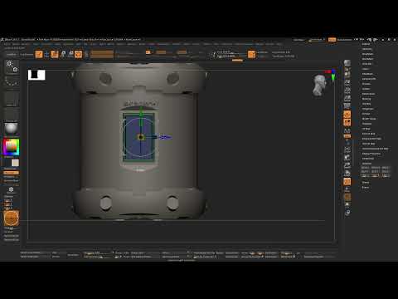Viewport: 398px width, 299px height.
Task: Click the Scroll document icon on right shelf
Action: coord(347,74)
